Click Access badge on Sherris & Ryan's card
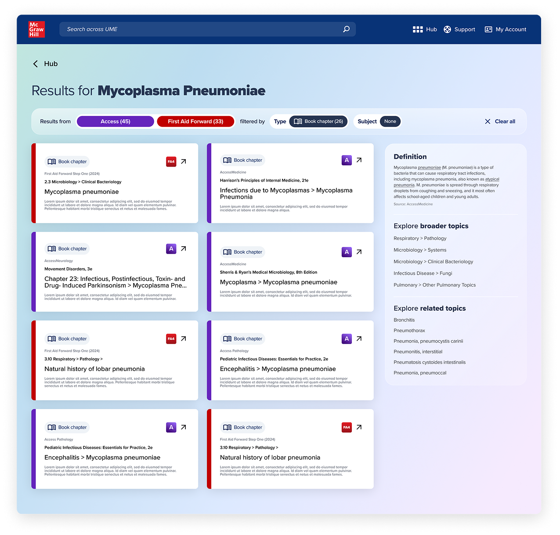 (x=347, y=252)
